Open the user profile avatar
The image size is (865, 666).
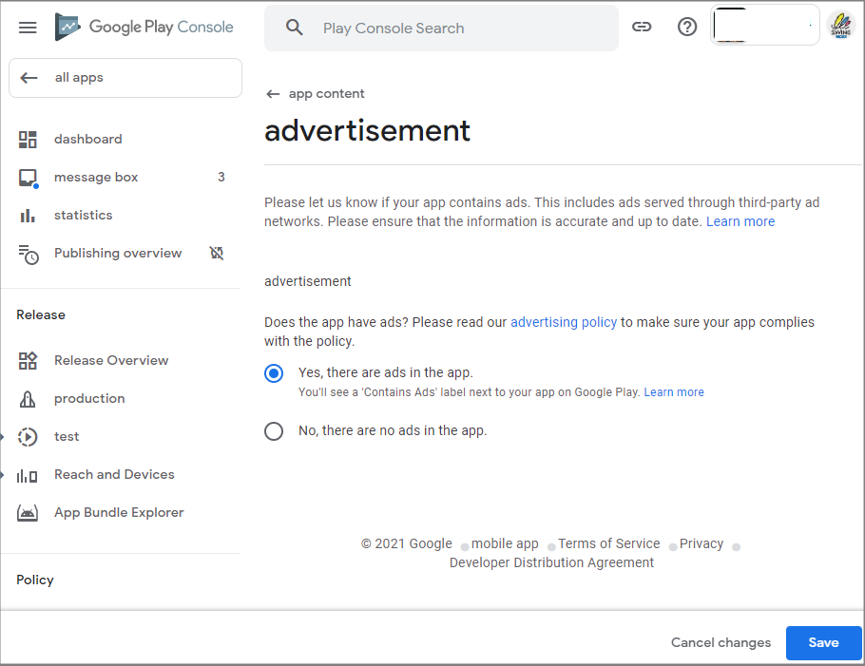[840, 26]
